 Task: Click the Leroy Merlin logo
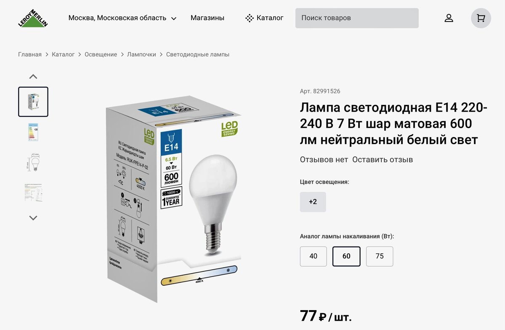[x=33, y=18]
